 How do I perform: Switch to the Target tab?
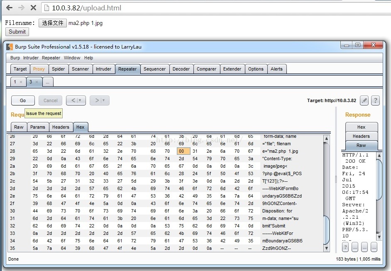[x=20, y=69]
